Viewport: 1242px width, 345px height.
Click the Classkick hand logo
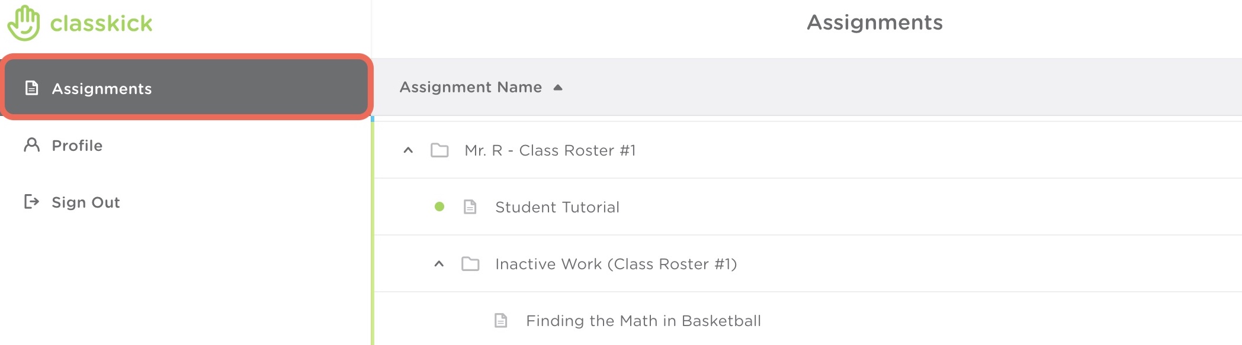click(24, 22)
